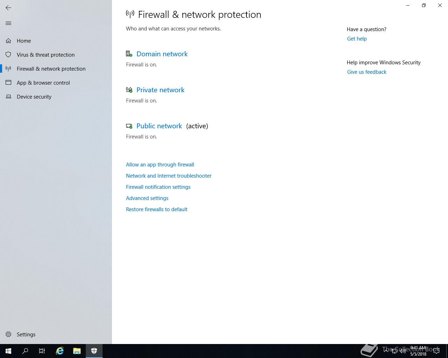
Task: Click the Private network house icon
Action: click(x=129, y=90)
